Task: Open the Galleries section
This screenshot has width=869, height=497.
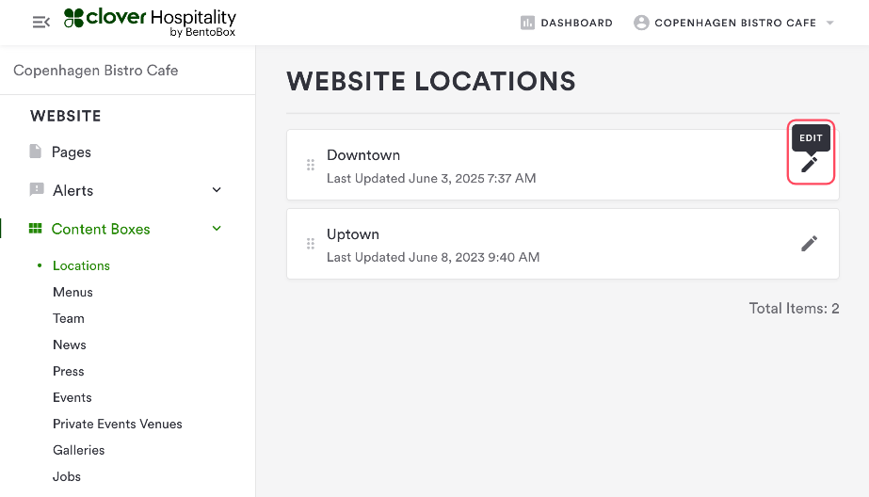Action: point(79,450)
